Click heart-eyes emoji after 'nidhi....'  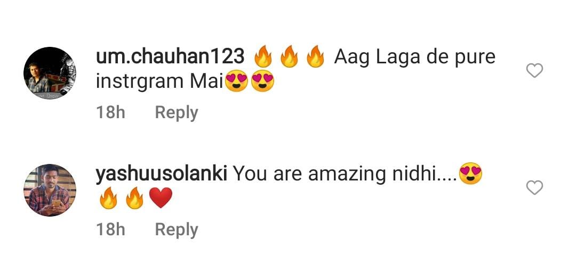coord(470,174)
